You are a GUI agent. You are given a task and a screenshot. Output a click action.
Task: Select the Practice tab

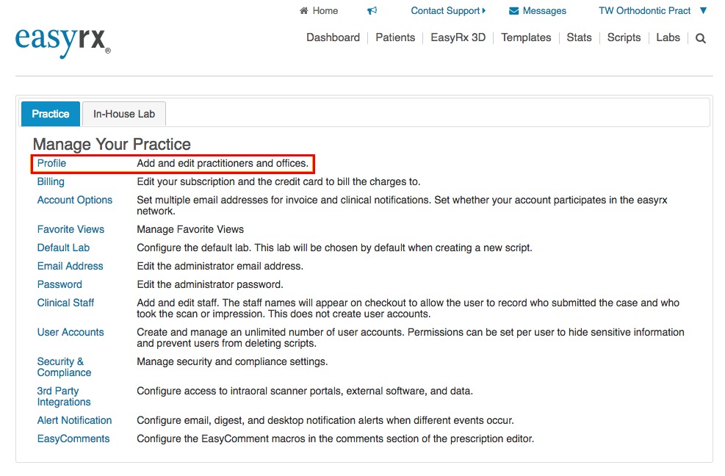[51, 114]
